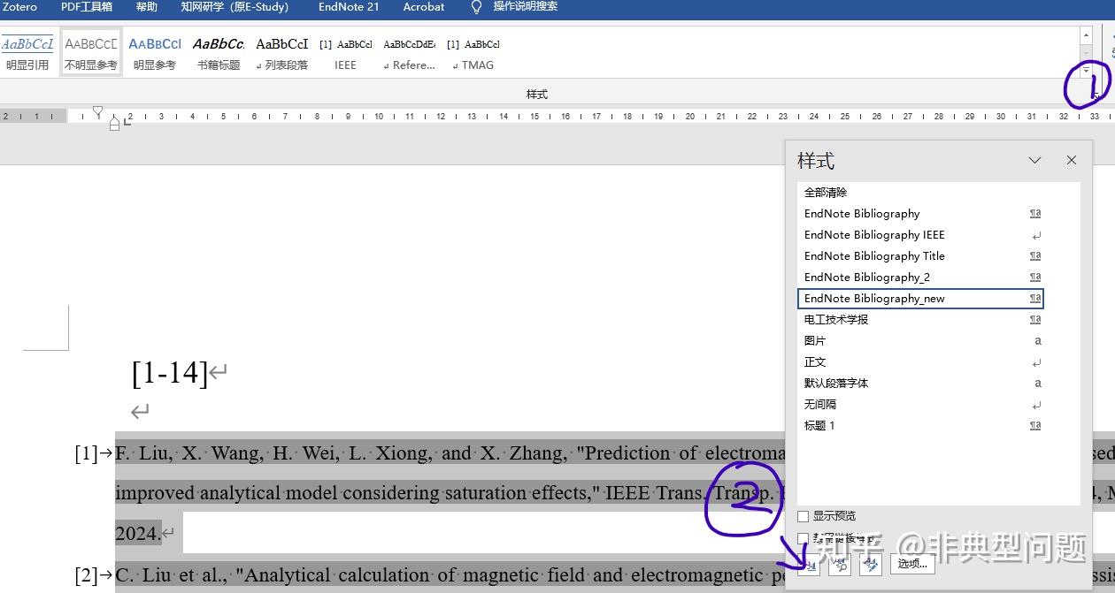Collapse the 样式 pane with its chevron
1115x593 pixels.
[1034, 160]
